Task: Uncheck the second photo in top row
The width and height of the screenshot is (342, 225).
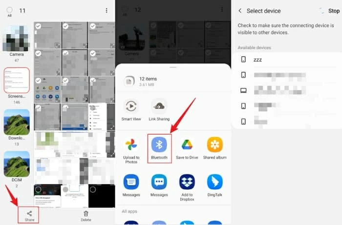Action: 65,26
